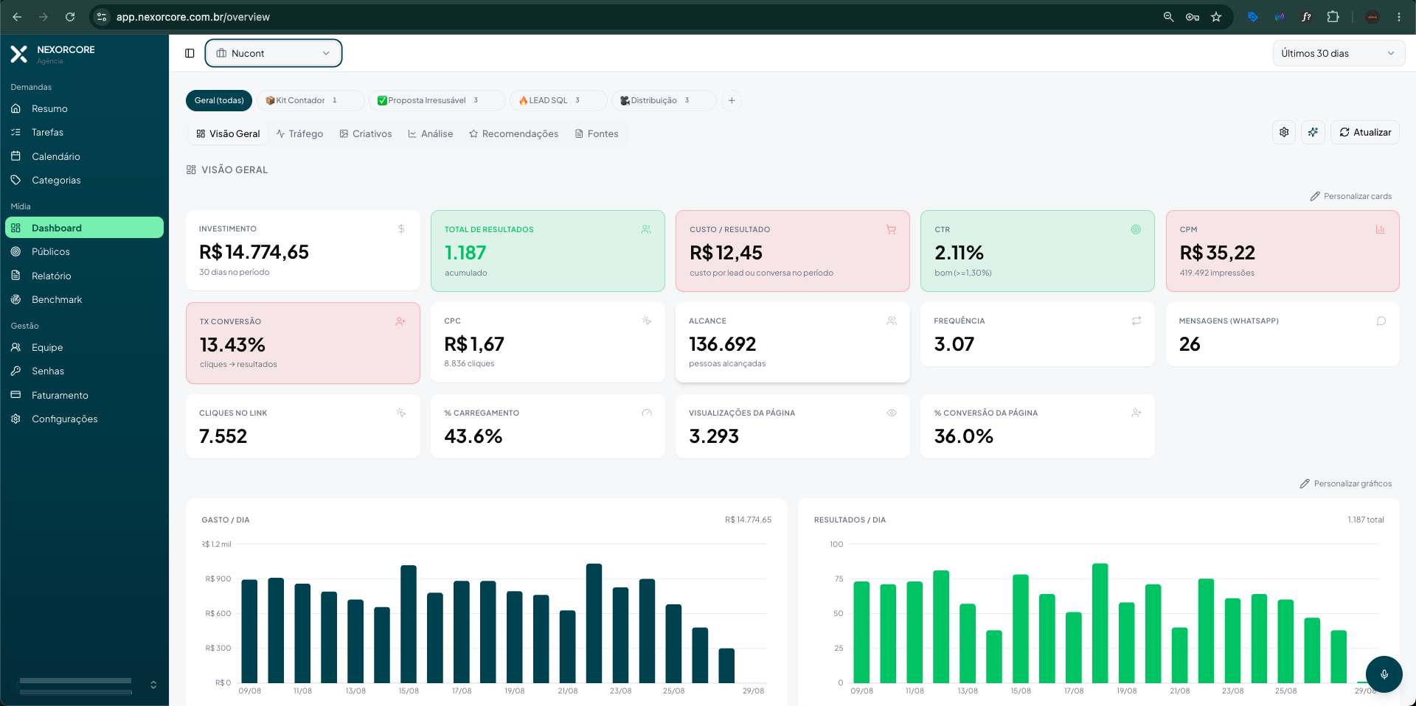1416x706 pixels.
Task: Open Resumo in the sidebar
Action: 84,108
